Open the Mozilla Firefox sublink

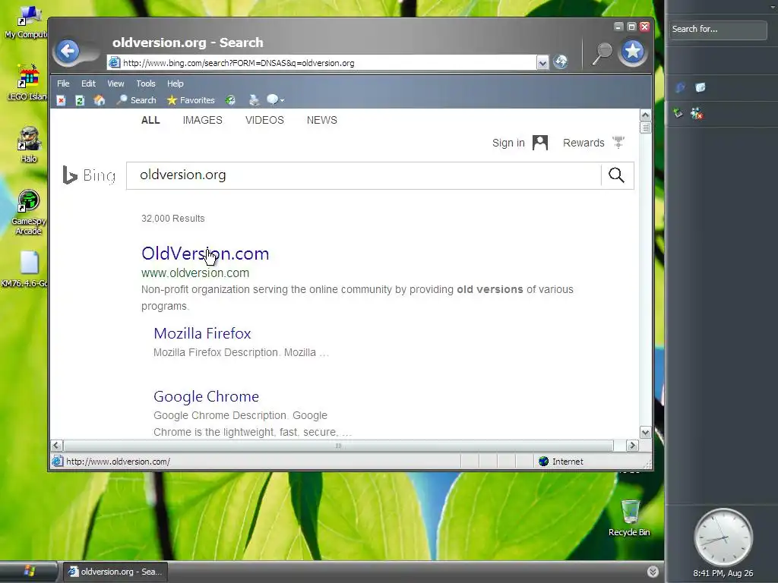[202, 333]
